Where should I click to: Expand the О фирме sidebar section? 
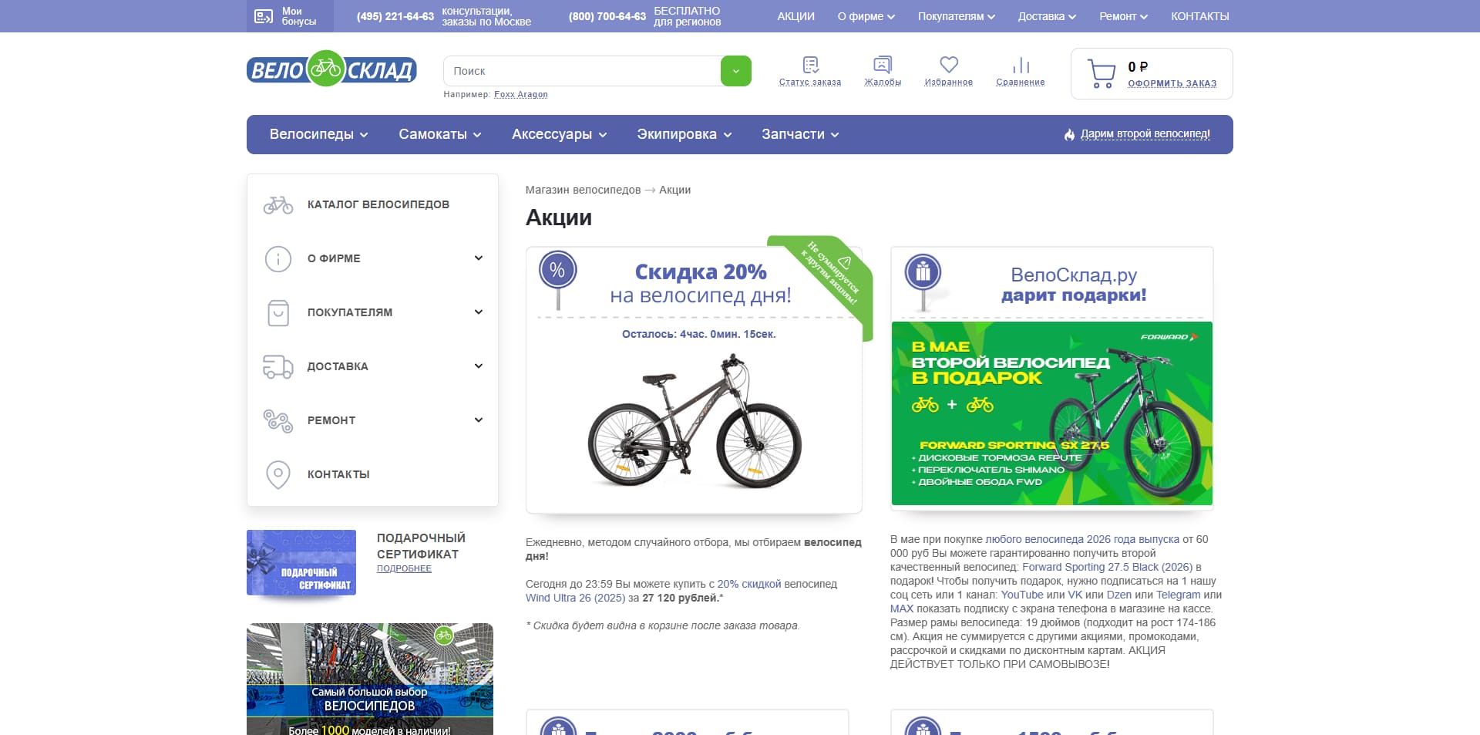point(478,258)
